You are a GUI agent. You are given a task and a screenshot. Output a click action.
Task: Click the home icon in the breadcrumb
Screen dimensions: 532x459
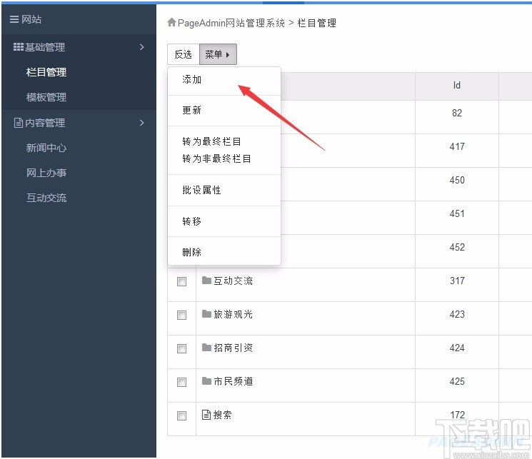click(171, 22)
